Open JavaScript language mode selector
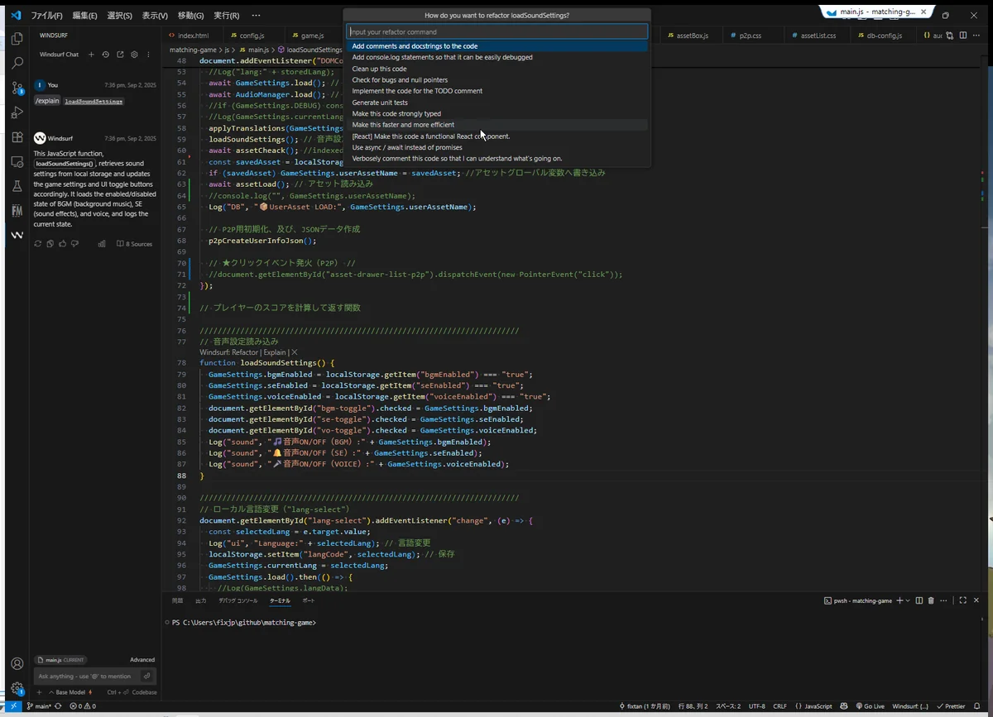 tap(813, 706)
